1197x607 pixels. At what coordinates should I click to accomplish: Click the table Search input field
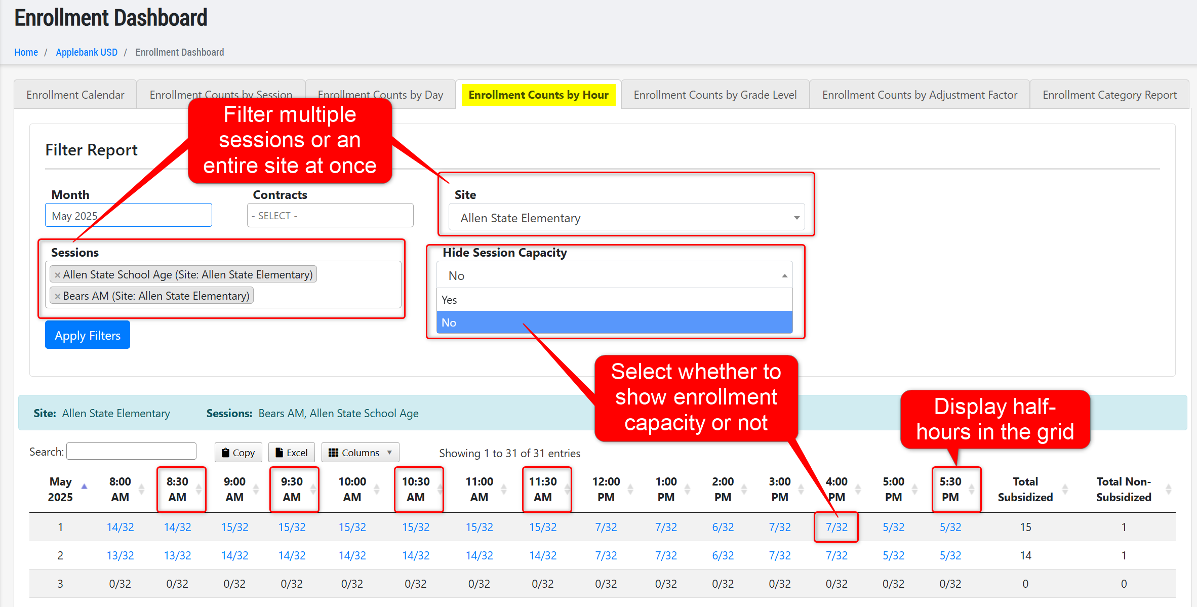(x=131, y=451)
